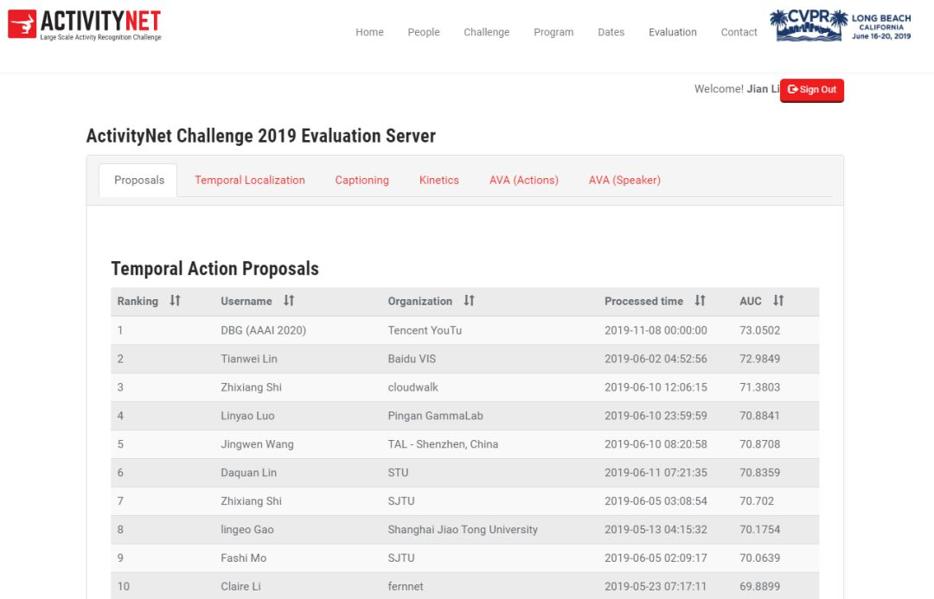Click the Ranking column header
This screenshot has height=599, width=934.
click(x=138, y=302)
